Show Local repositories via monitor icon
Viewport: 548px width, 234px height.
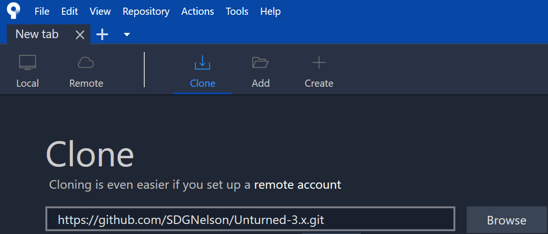tap(27, 63)
